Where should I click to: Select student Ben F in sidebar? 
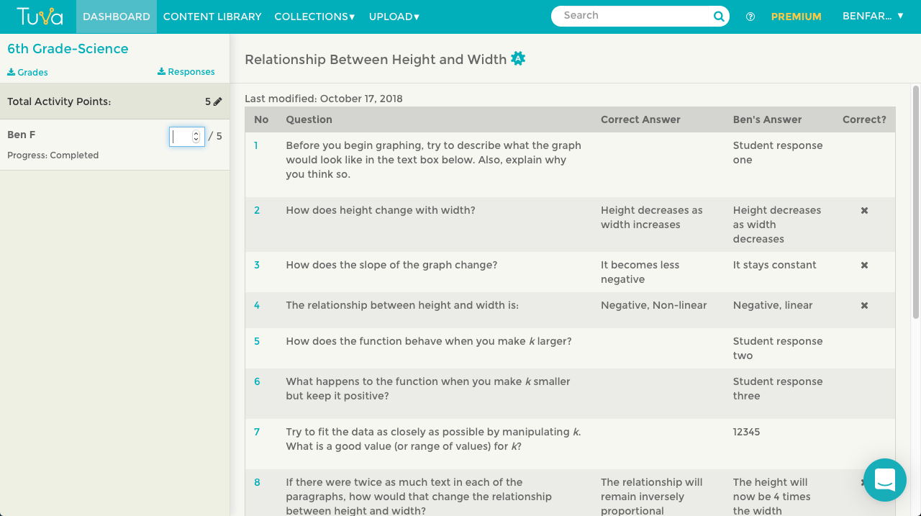pyautogui.click(x=22, y=135)
